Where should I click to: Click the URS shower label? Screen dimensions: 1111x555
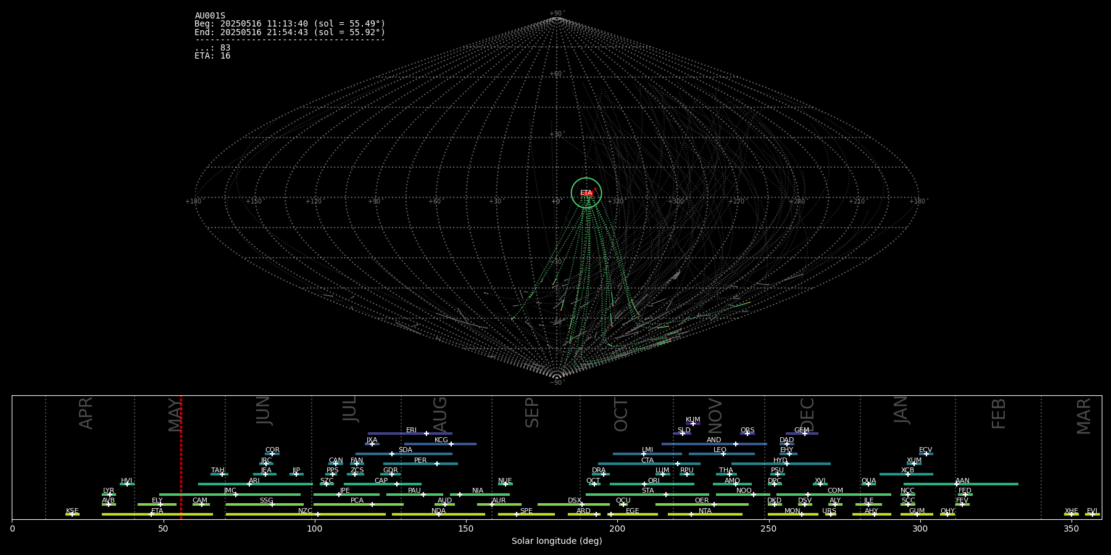point(830,511)
